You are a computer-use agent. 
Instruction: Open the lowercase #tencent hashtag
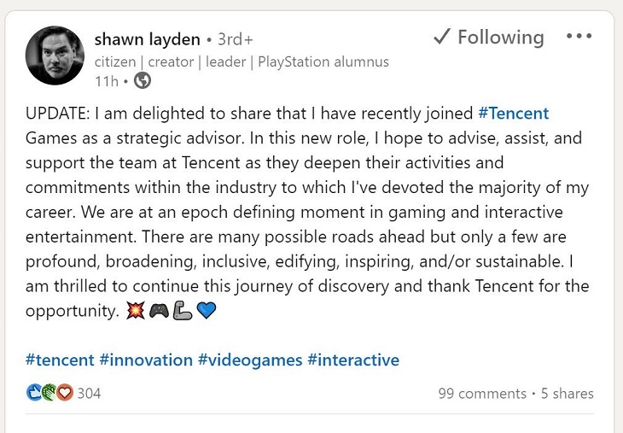(60, 360)
